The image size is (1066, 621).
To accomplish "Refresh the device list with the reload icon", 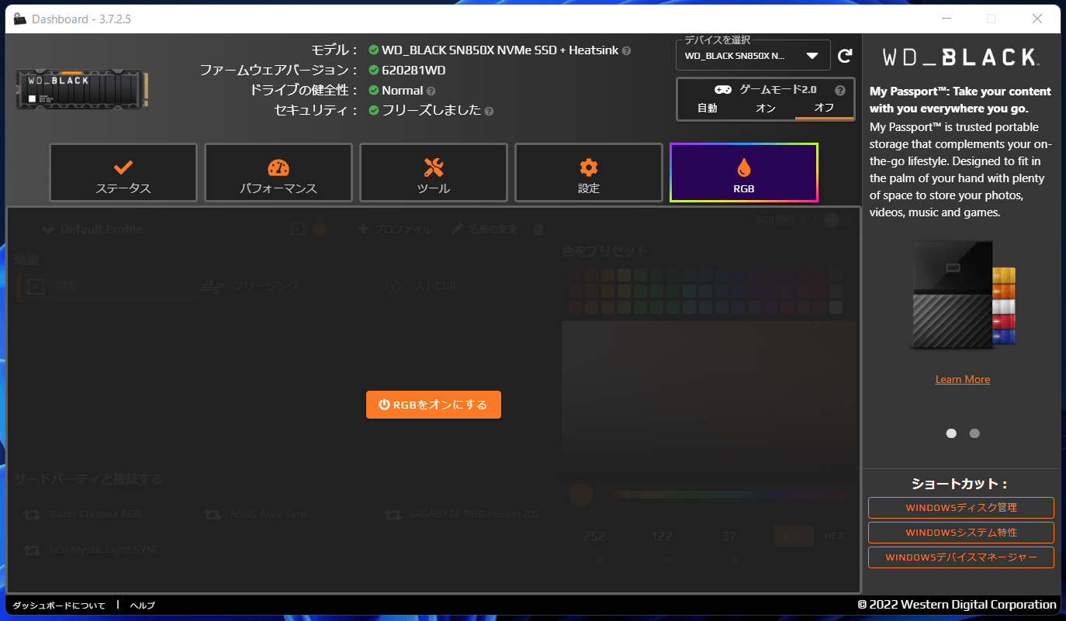I will click(x=846, y=56).
